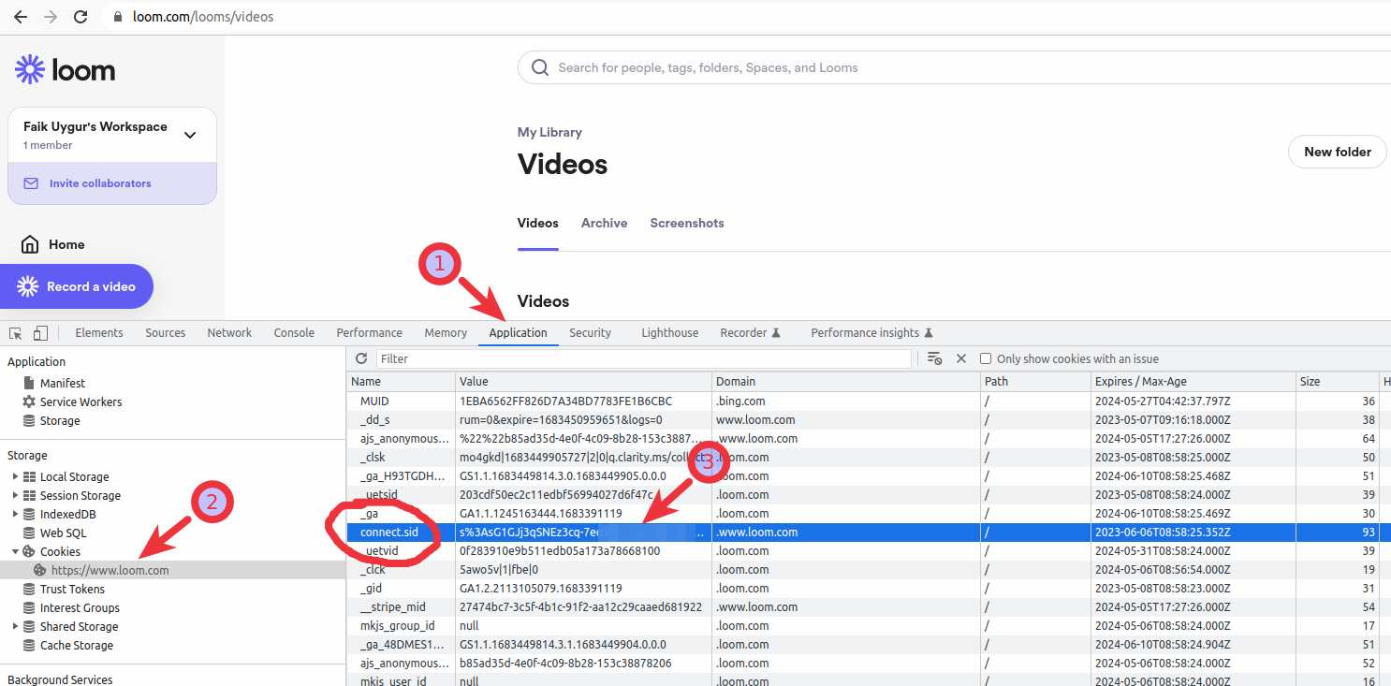
Task: Click the browser forward arrow
Action: coord(51,17)
